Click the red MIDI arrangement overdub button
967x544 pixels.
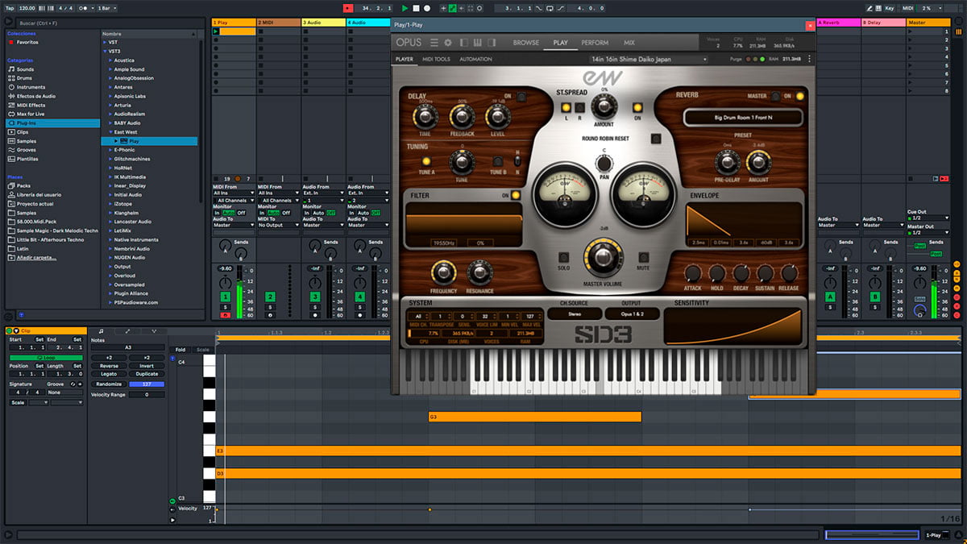pos(347,7)
